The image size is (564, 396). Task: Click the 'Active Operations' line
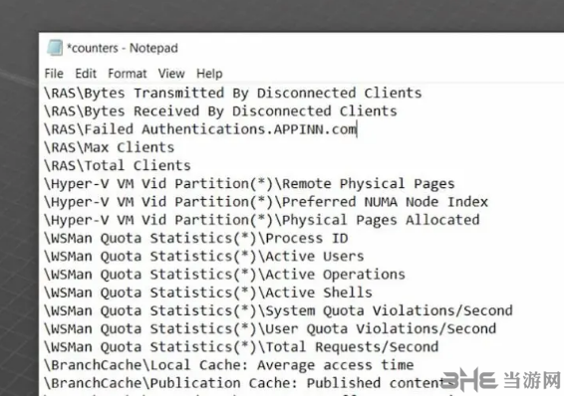tap(224, 275)
